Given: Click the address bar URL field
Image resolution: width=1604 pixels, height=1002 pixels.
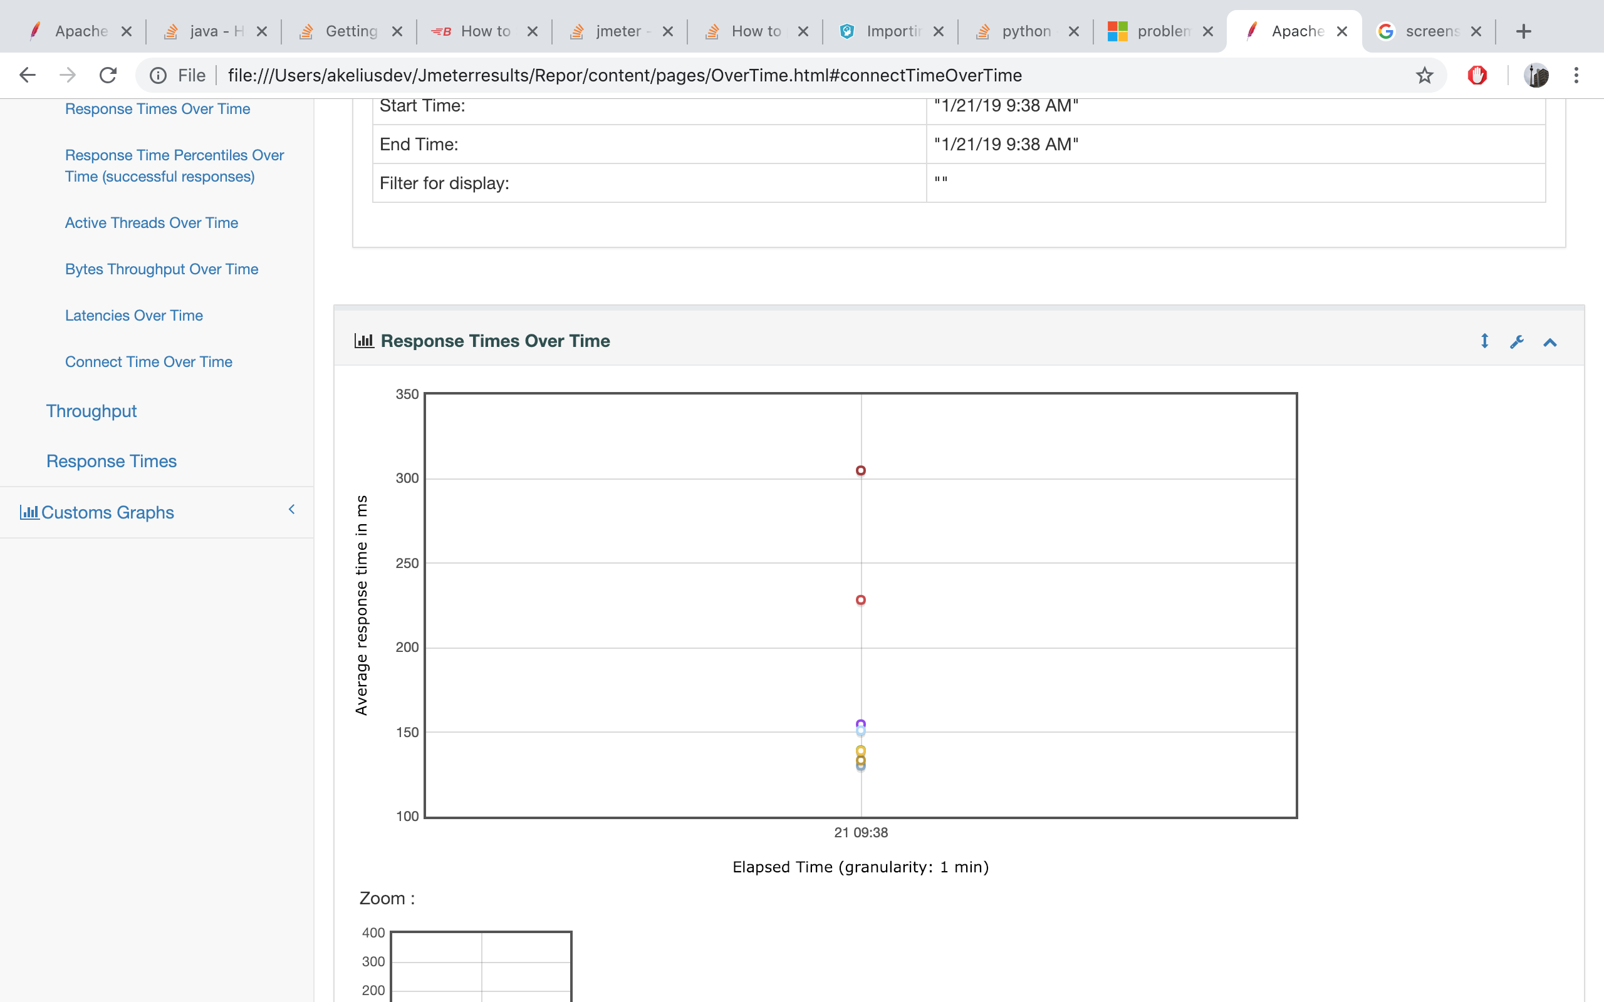Looking at the screenshot, I should pyautogui.click(x=624, y=76).
